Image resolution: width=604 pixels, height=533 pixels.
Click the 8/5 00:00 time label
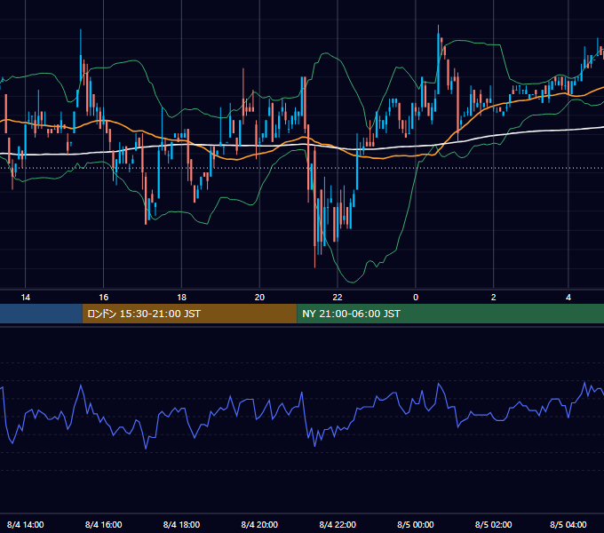click(x=416, y=524)
